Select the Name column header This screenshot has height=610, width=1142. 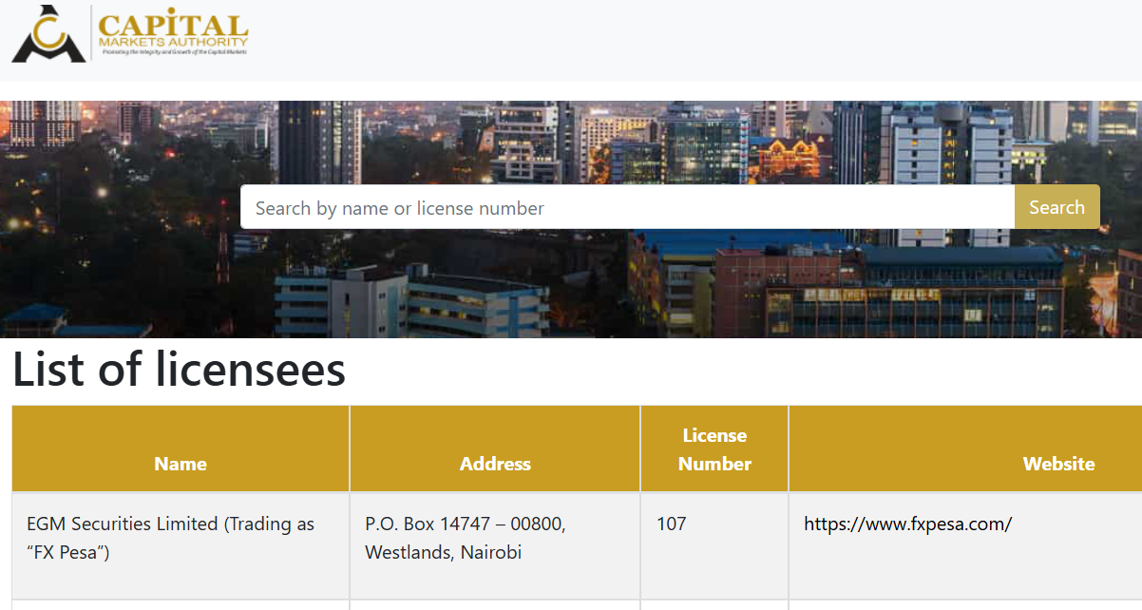click(x=181, y=464)
